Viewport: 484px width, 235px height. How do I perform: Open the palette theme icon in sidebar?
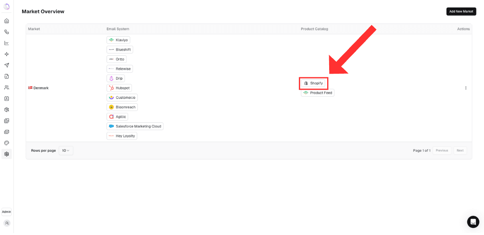pos(6,143)
